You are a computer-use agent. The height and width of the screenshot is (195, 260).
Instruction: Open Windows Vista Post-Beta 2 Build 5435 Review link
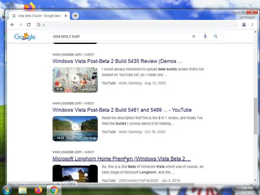tap(117, 61)
